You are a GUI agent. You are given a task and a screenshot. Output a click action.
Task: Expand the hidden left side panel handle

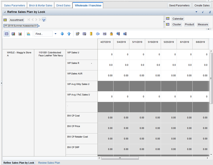point(1,83)
